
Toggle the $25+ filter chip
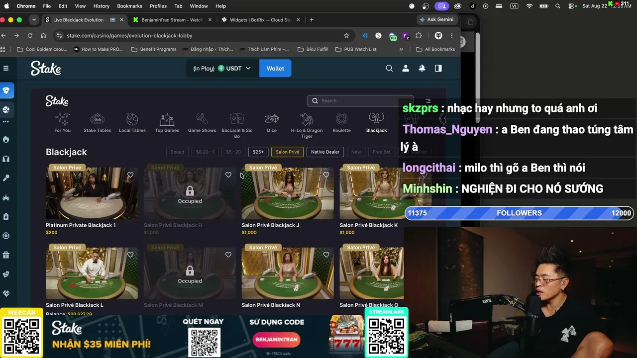[x=258, y=152]
